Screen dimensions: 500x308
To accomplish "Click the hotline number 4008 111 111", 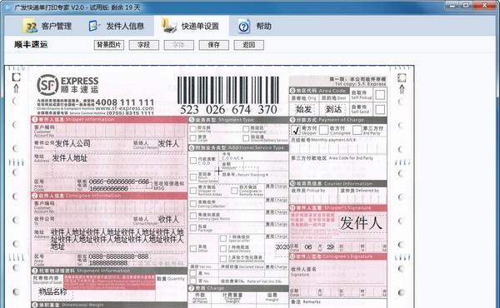I will [x=125, y=102].
